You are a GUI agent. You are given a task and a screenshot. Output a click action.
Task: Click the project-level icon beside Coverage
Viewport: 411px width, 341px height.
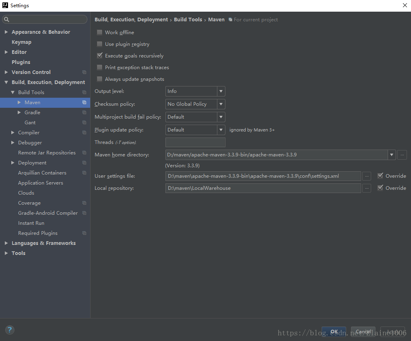coord(84,203)
